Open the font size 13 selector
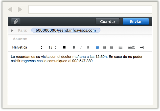This screenshot has height=111, width=160. point(53,47)
